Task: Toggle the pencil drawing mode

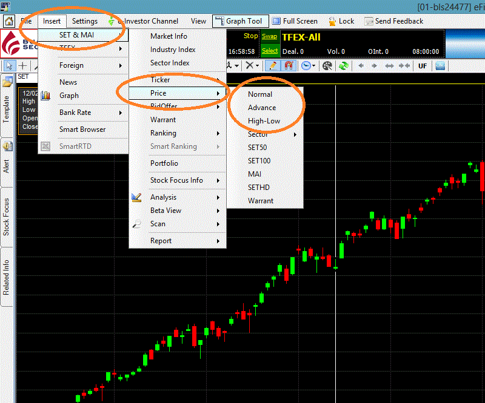Action: point(273,65)
